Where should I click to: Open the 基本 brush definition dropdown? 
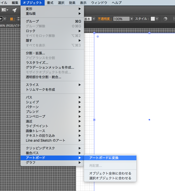click(x=94, y=19)
